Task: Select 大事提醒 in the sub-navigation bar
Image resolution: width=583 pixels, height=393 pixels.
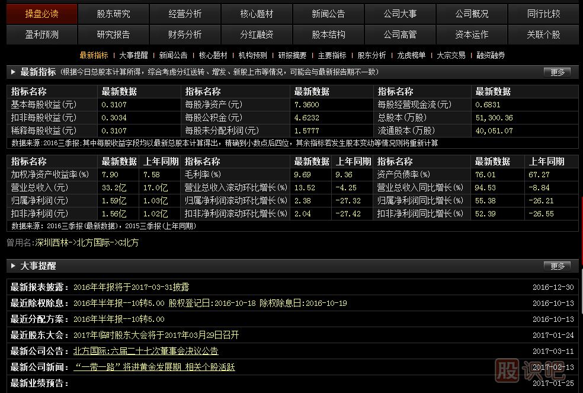Action: [x=133, y=55]
